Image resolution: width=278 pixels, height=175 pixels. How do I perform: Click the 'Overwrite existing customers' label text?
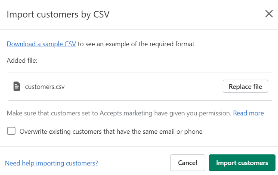click(111, 132)
